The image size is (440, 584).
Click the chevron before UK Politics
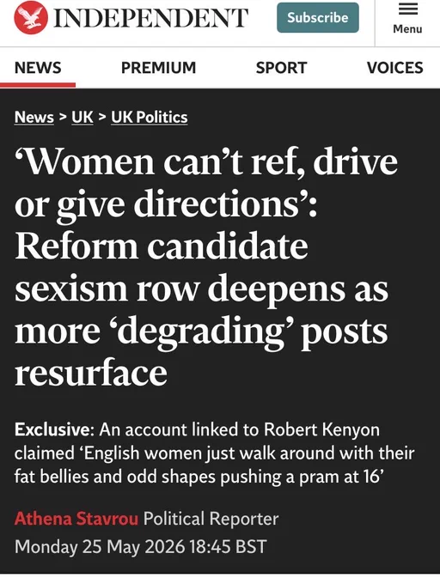[101, 118]
